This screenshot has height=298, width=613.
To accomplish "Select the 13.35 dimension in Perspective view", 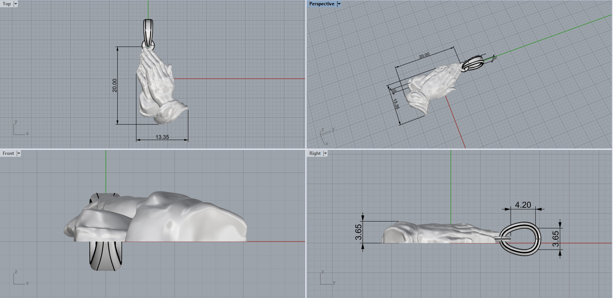I will point(396,104).
